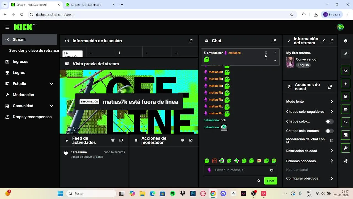Viewport: 353px width, 199px height.
Task: Open Chrome tab search dropdown arrow
Action: click(x=5, y=5)
